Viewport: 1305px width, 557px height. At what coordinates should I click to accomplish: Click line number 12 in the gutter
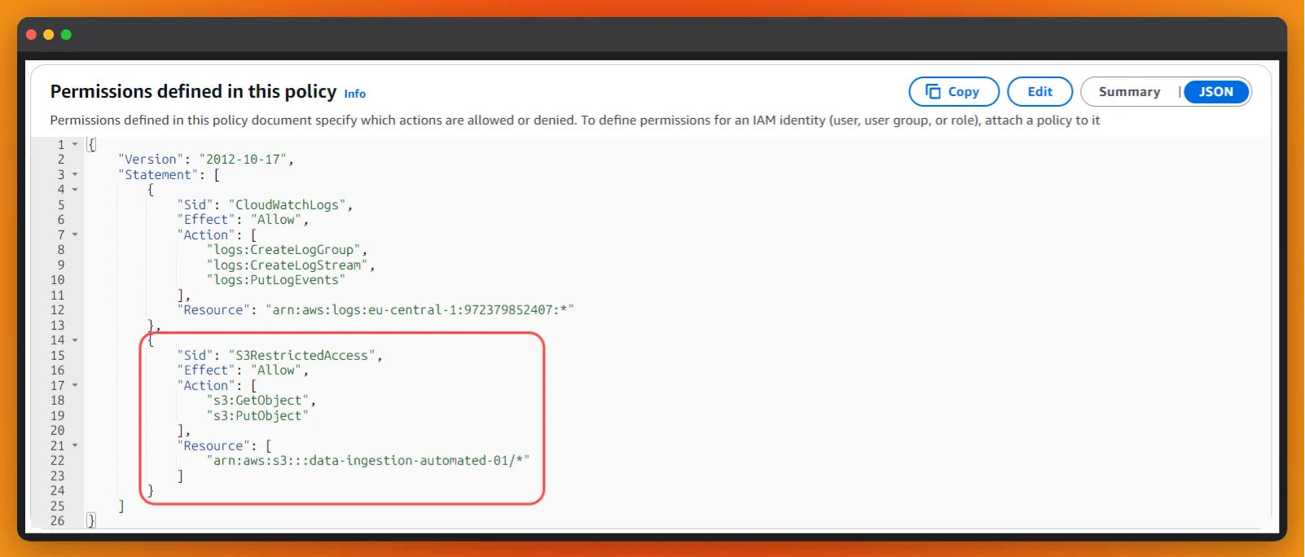(57, 310)
